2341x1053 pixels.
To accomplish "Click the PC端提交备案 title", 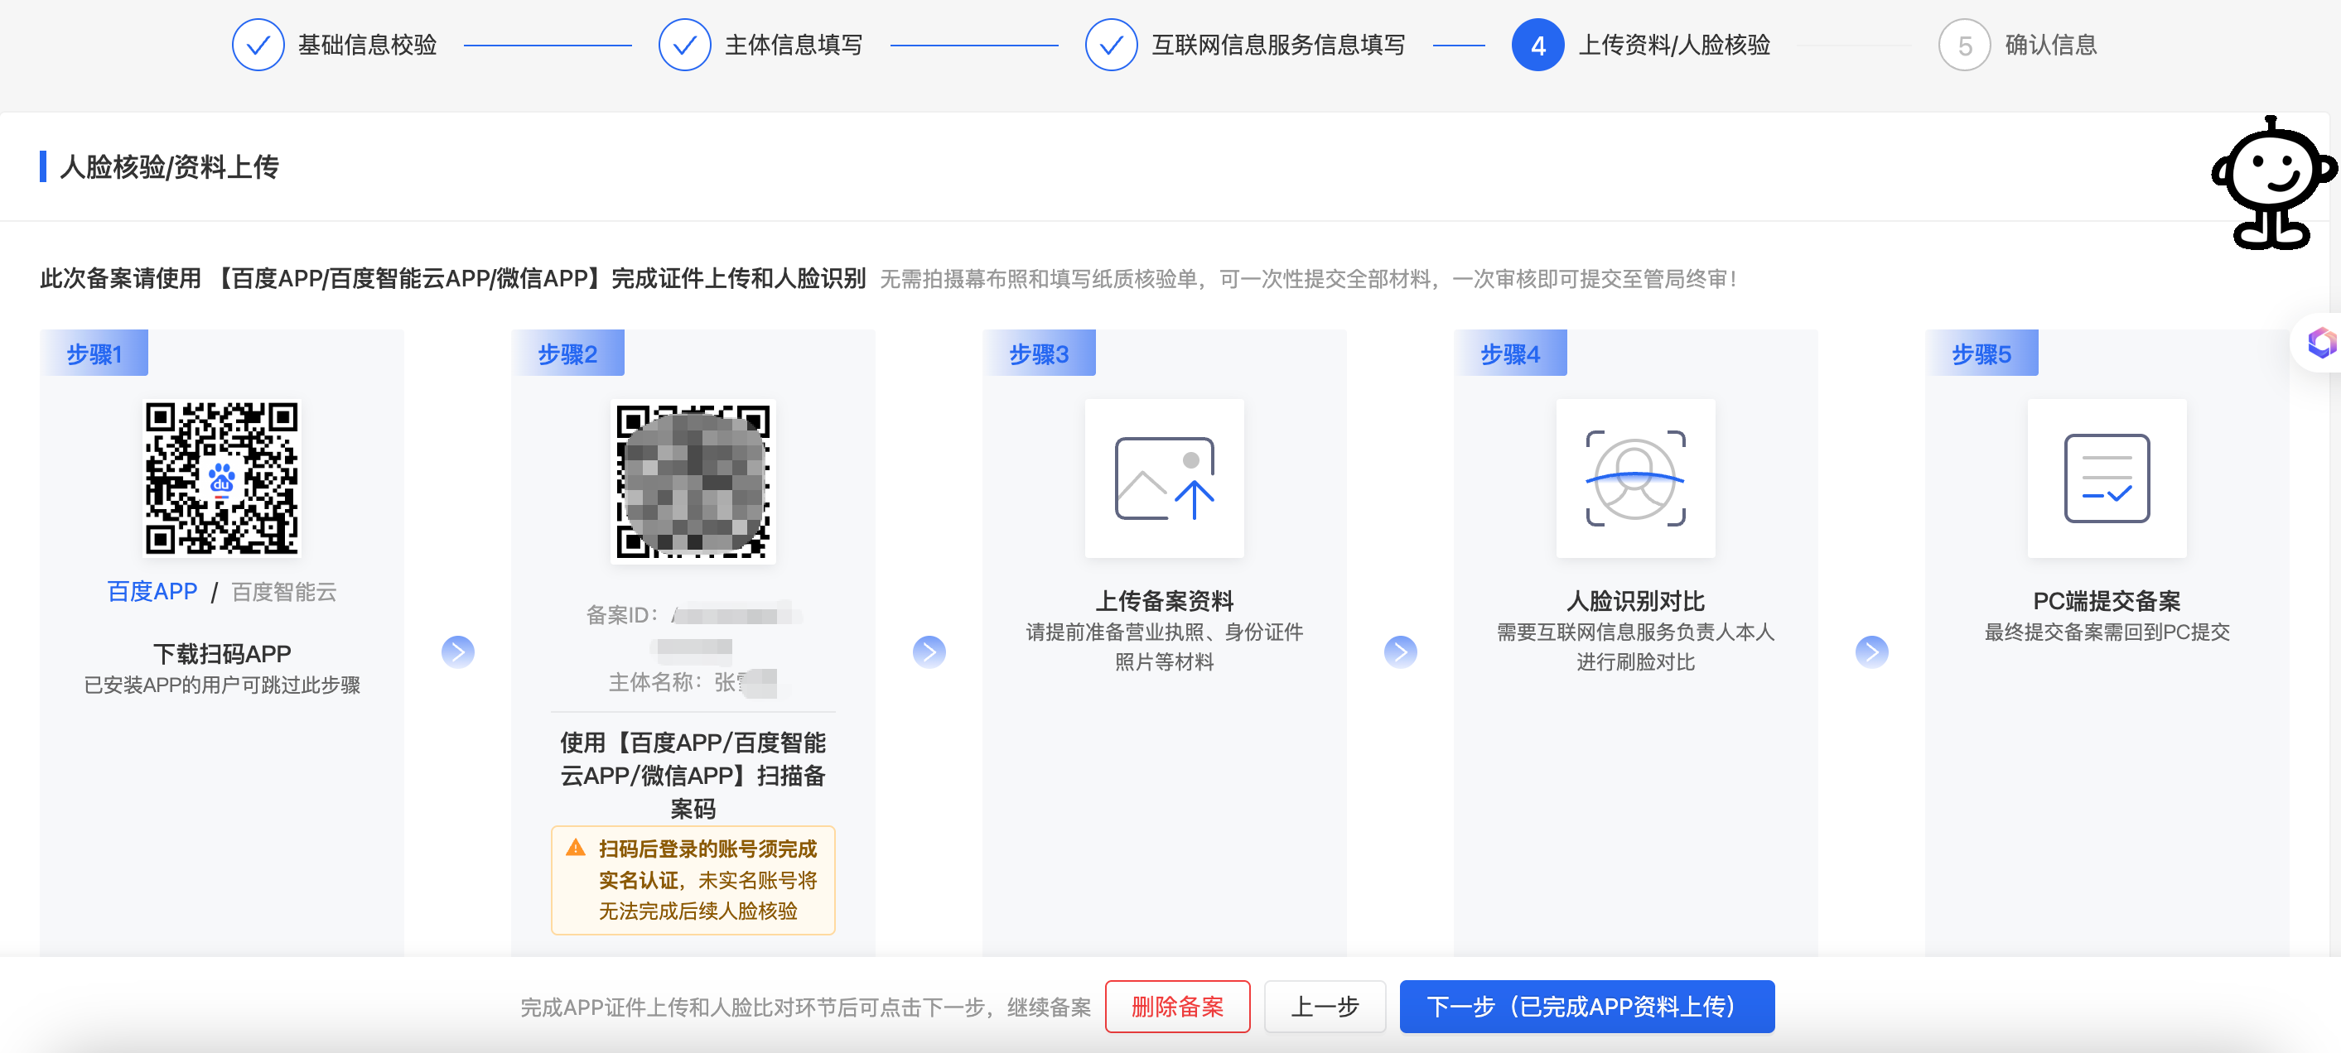I will pos(2107,600).
